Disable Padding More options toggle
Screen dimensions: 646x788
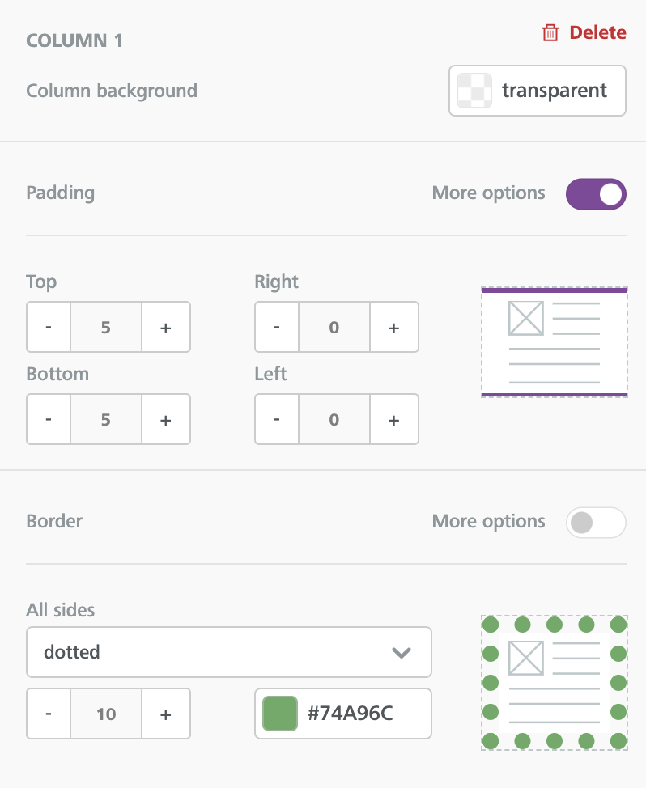(x=596, y=194)
